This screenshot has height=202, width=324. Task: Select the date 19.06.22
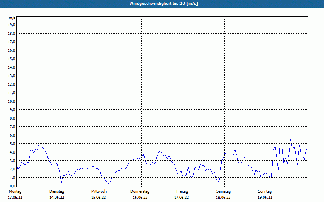click(x=265, y=198)
